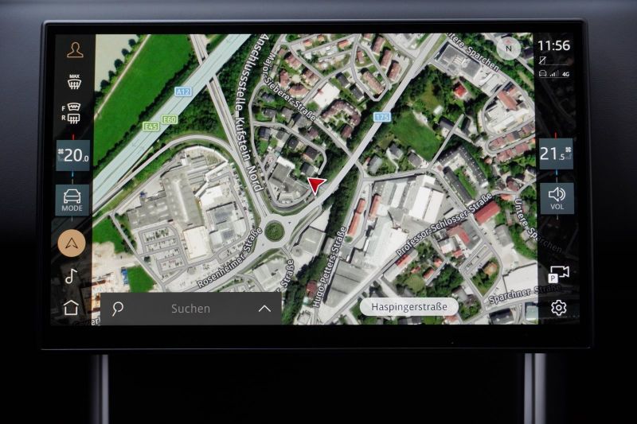Open the media music note icon
Image resolution: width=637 pixels, height=424 pixels.
[72, 276]
